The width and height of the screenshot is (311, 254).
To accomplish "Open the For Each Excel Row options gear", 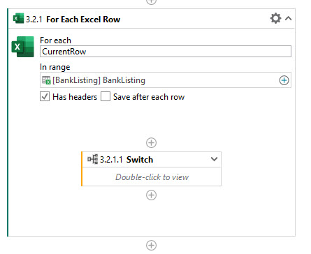I will tap(275, 18).
